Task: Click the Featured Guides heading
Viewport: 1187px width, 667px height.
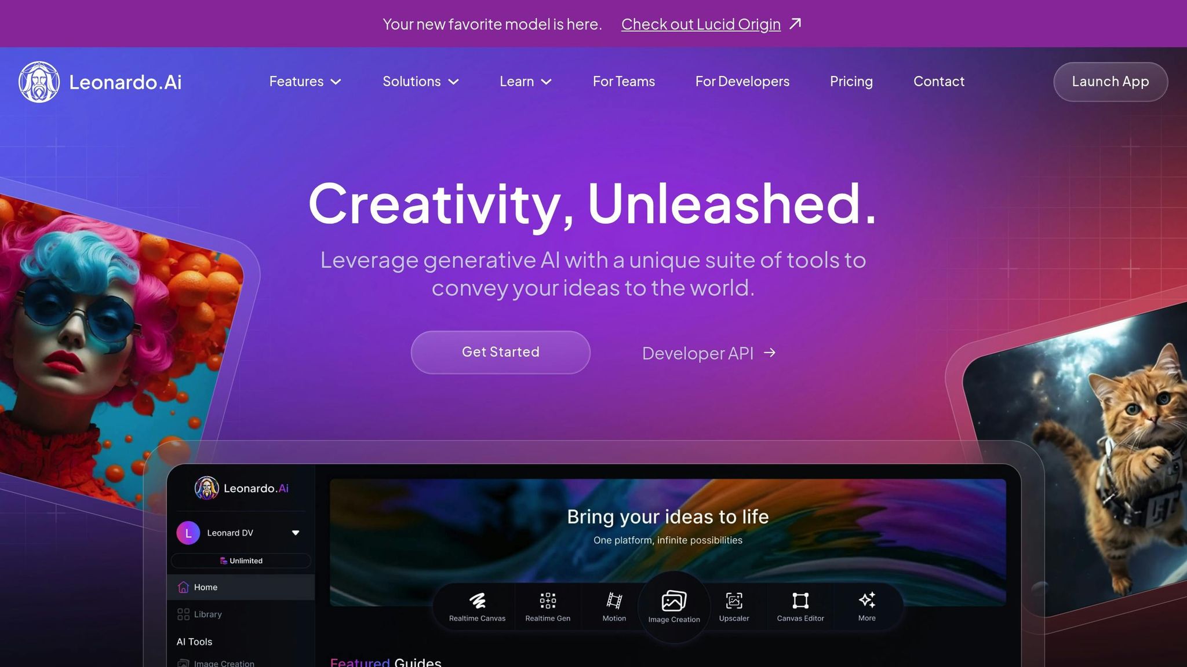Action: coord(385,662)
